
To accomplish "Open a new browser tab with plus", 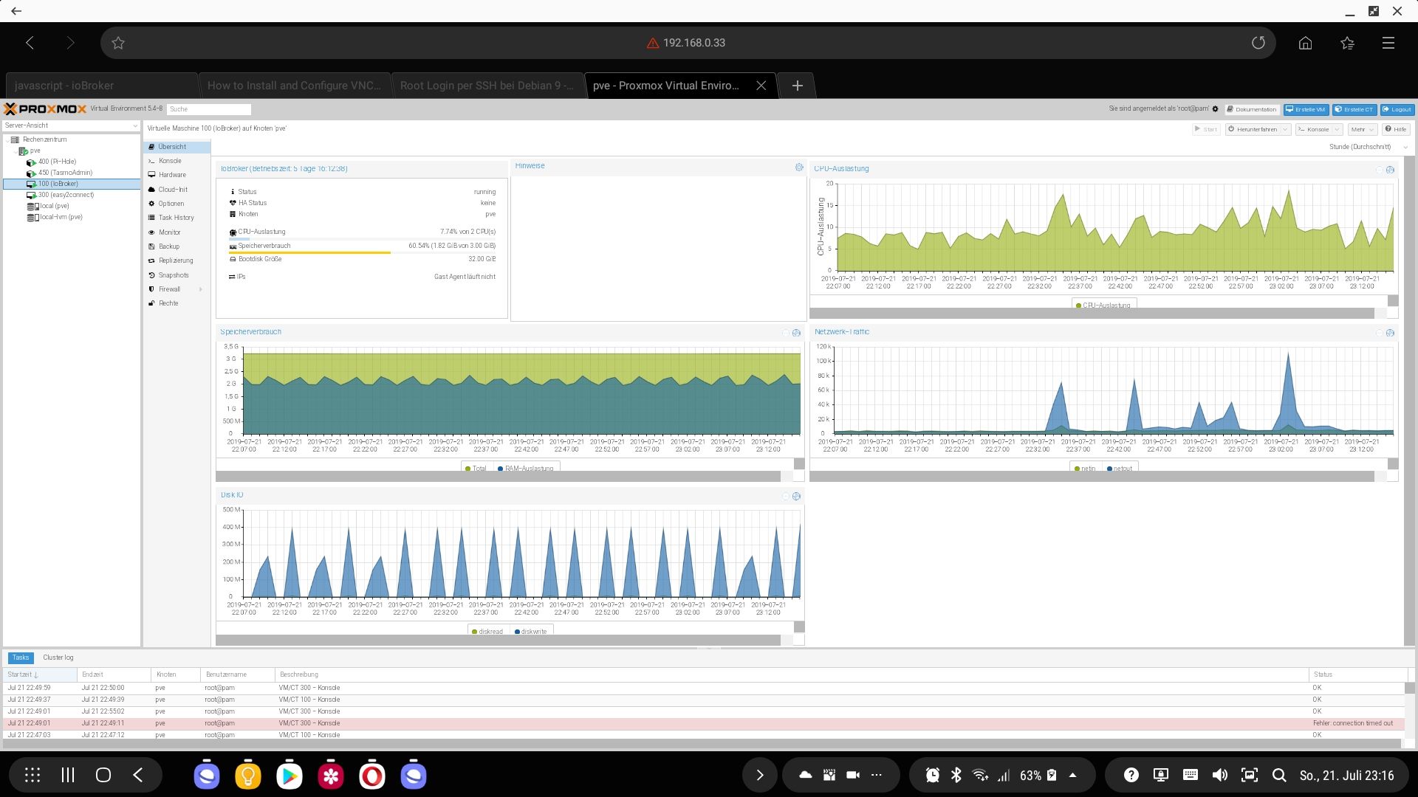I will 797,86.
